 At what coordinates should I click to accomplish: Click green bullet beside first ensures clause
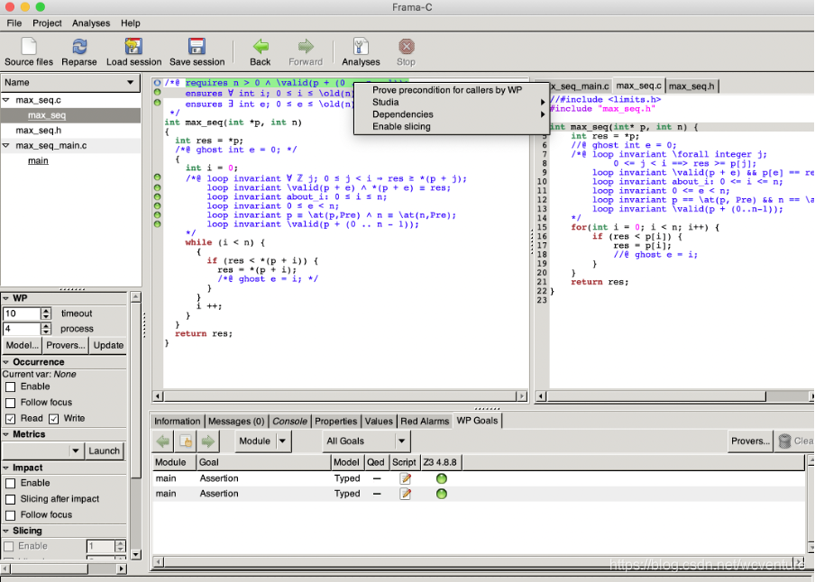coord(158,92)
